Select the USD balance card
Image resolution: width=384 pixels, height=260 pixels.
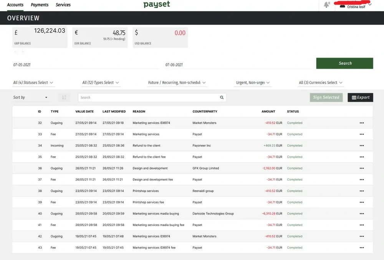point(160,38)
